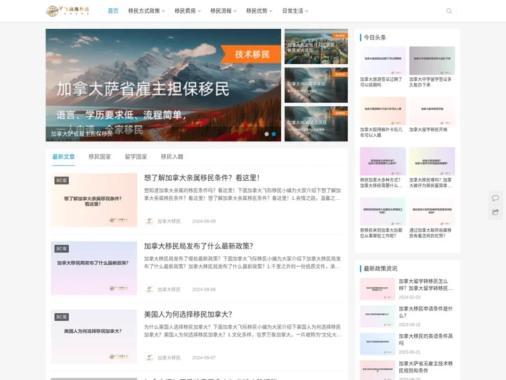
Task: Select first carousel indicator dot
Action: [x=266, y=134]
